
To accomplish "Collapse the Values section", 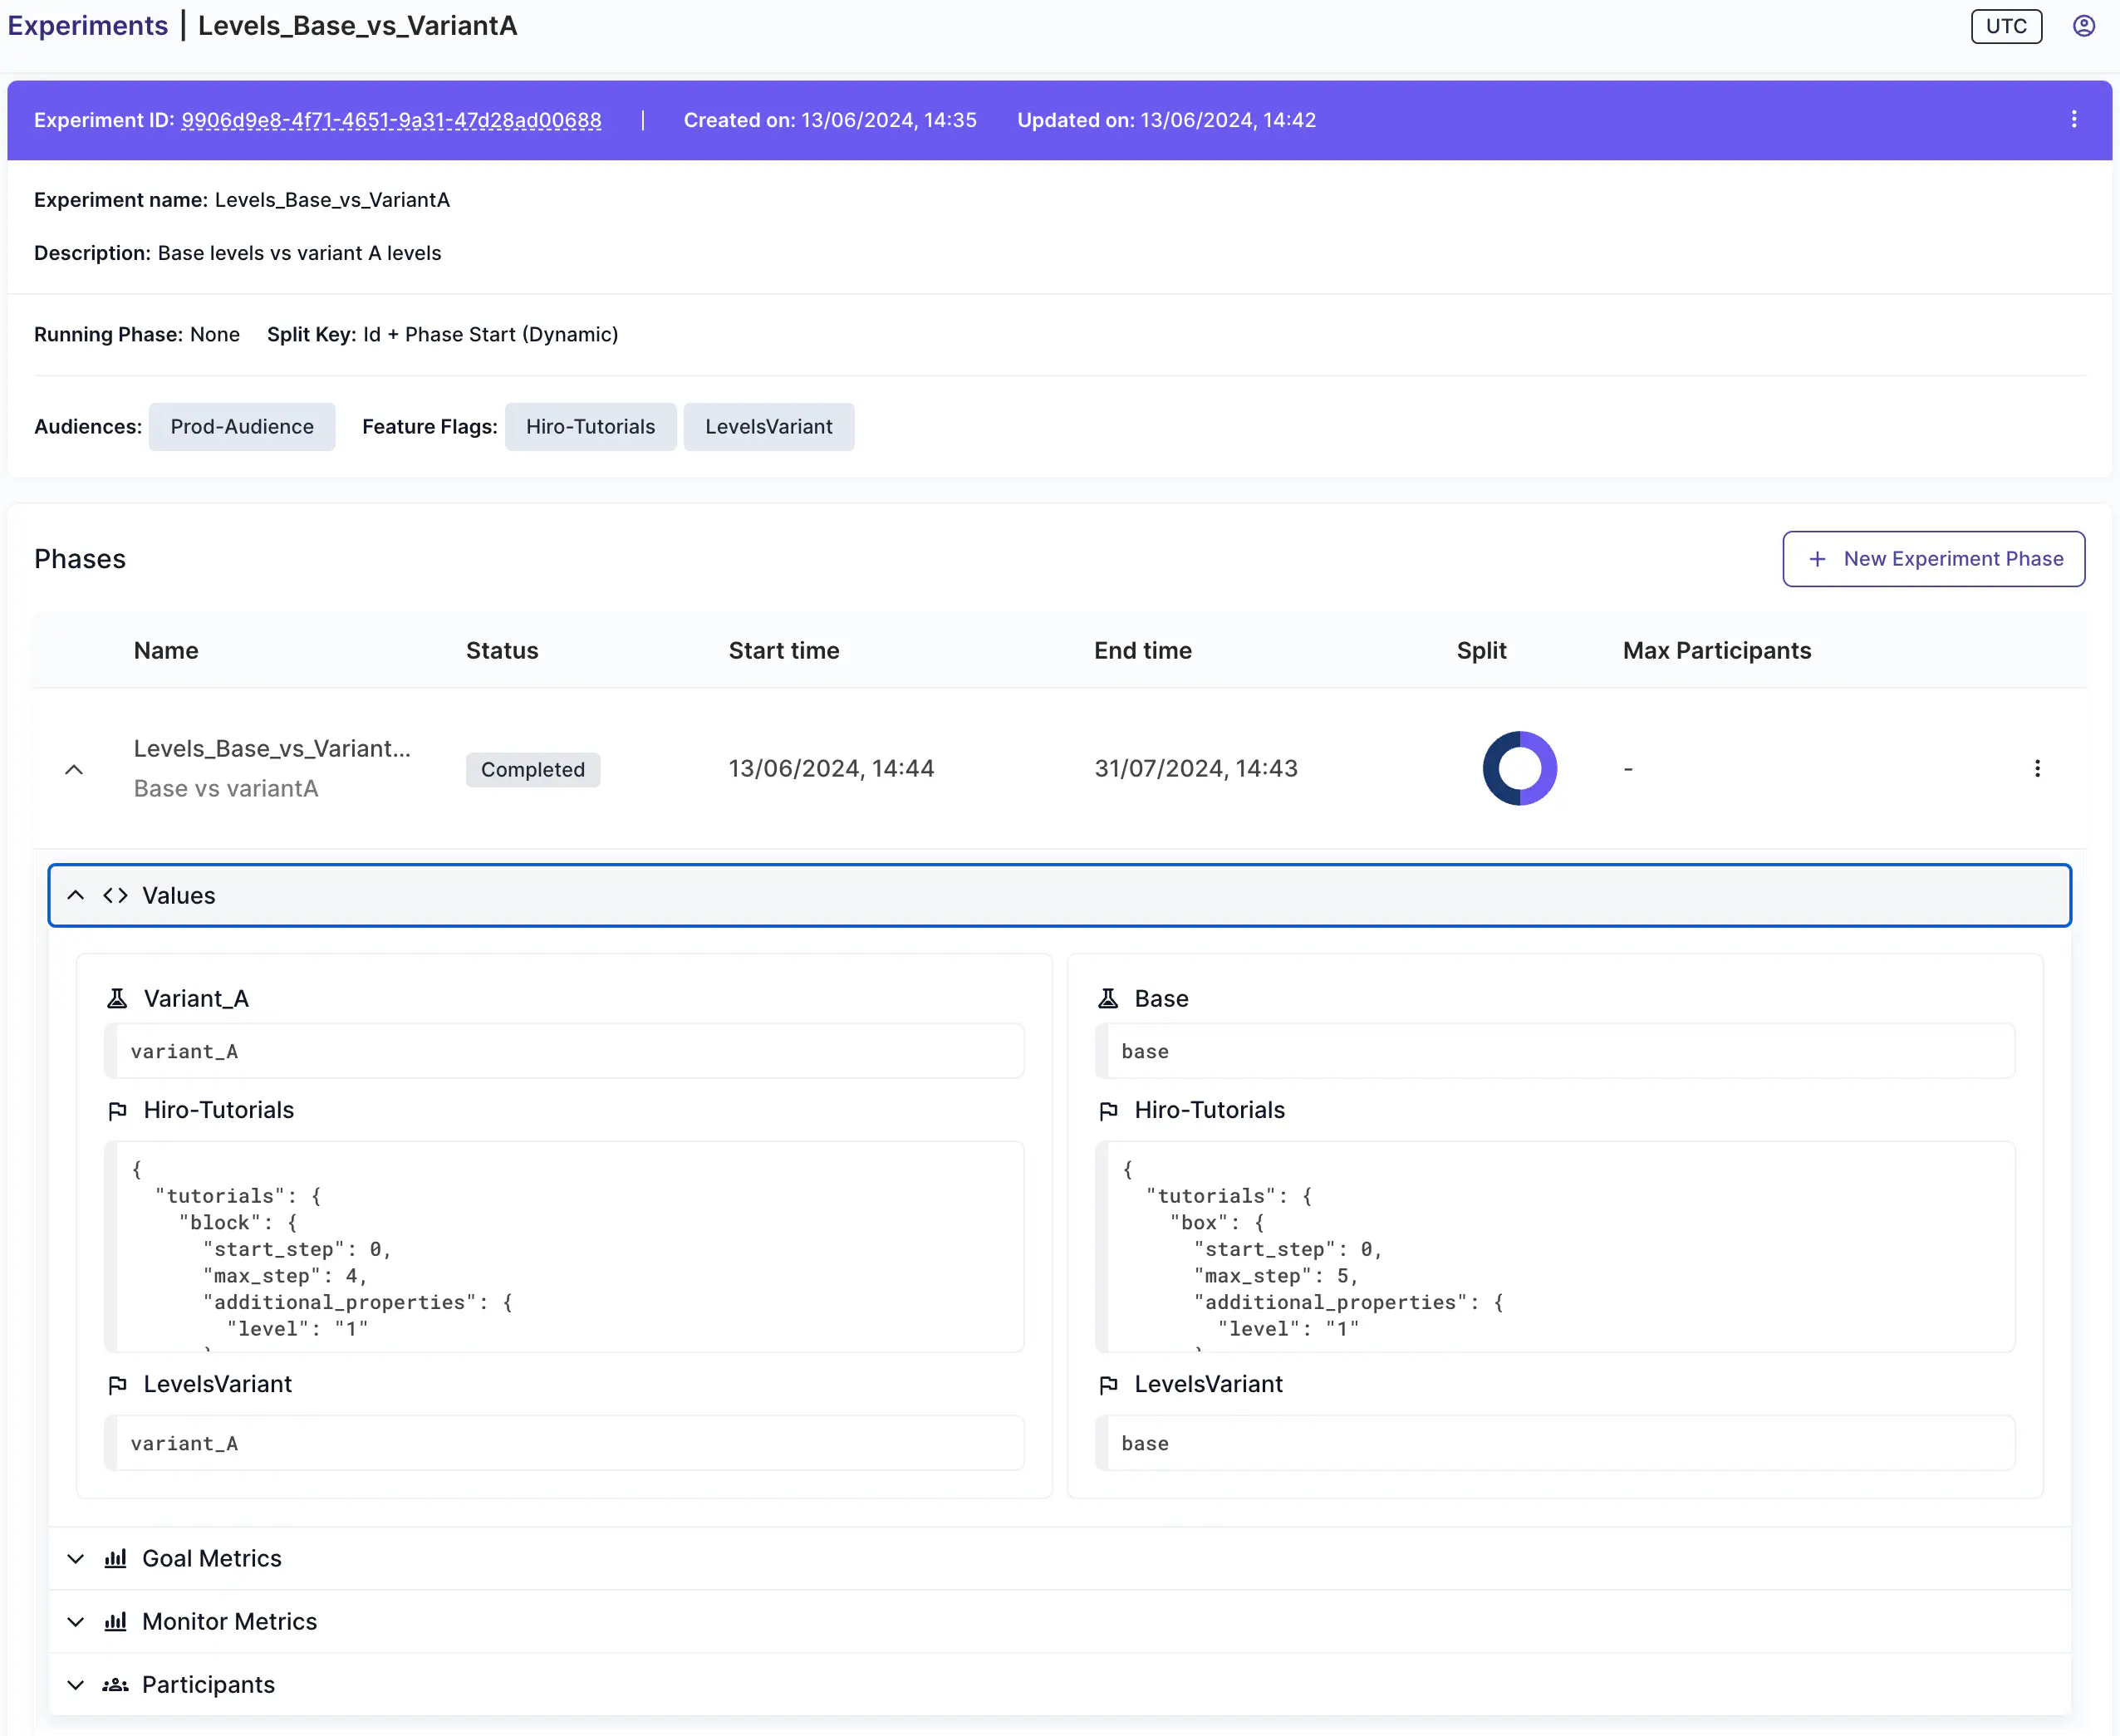I will [76, 895].
